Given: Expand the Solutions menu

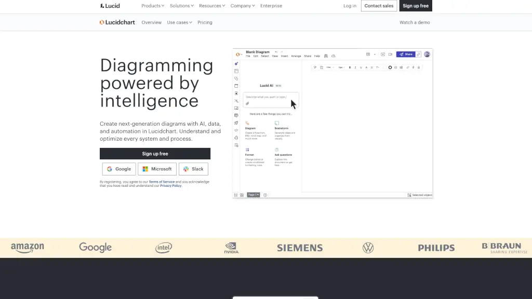Looking at the screenshot, I should (181, 6).
